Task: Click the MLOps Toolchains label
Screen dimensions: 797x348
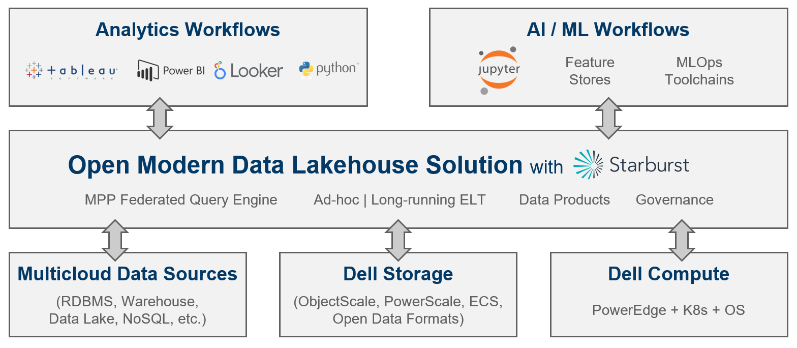Action: pos(699,71)
